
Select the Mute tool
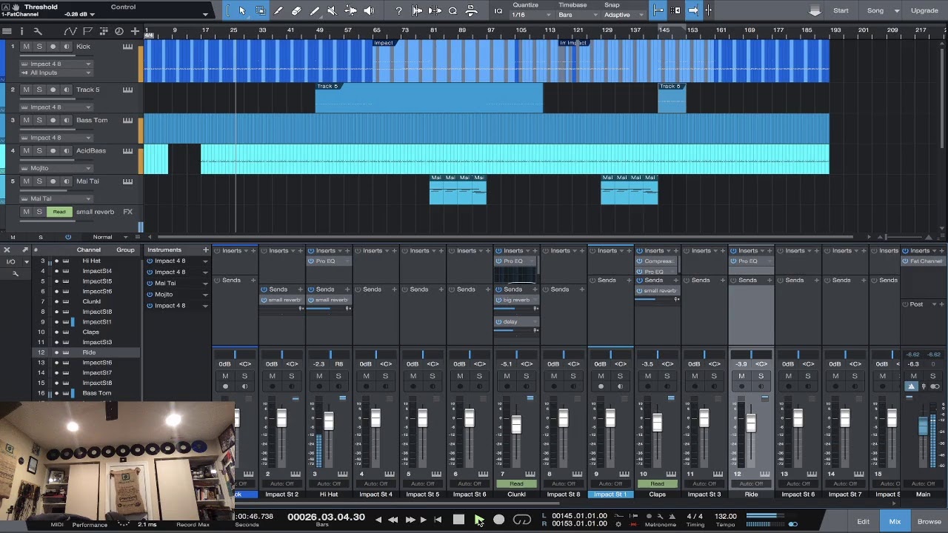pyautogui.click(x=333, y=10)
